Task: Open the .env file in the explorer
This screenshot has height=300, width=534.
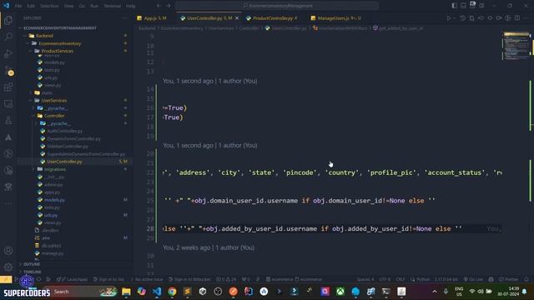Action: point(46,237)
